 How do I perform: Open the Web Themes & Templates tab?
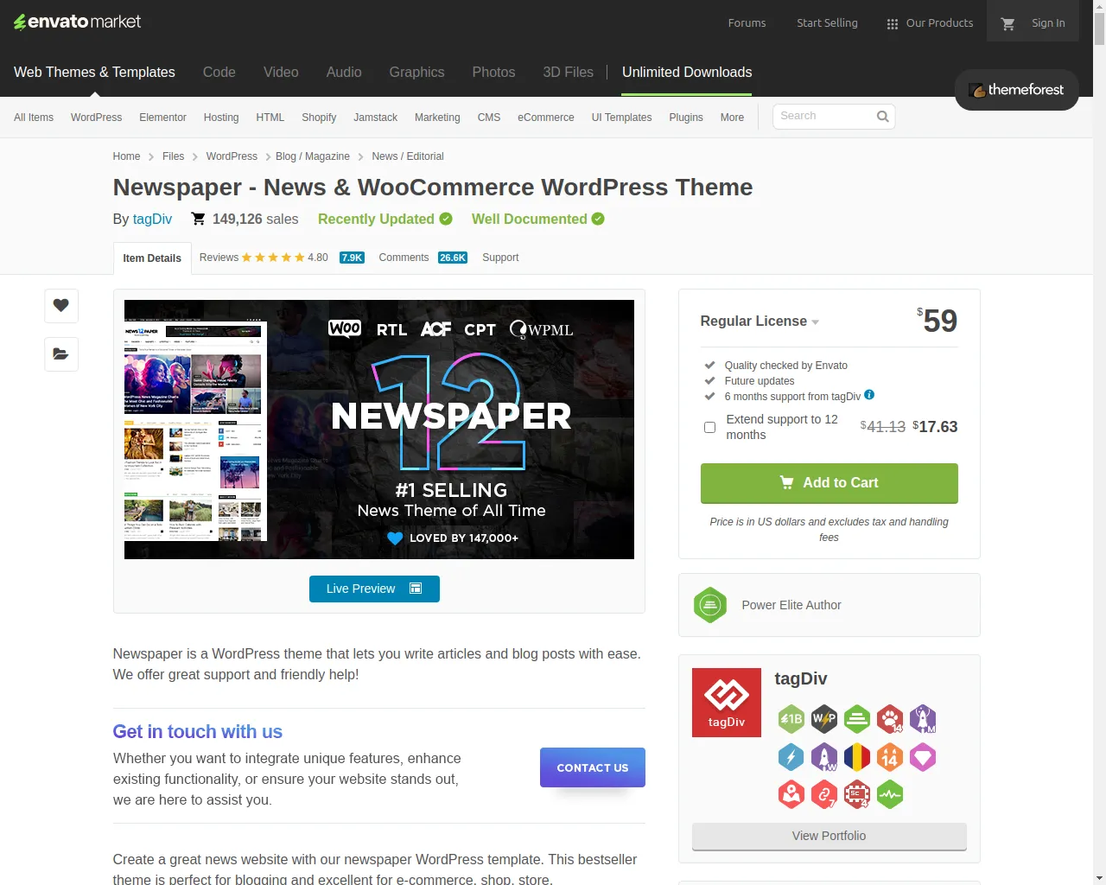tap(94, 73)
